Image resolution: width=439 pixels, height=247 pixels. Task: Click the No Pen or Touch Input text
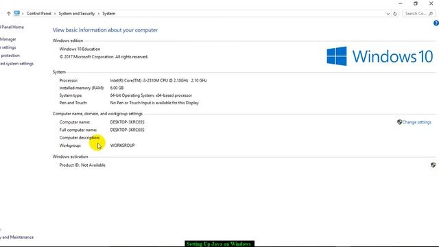(x=154, y=103)
